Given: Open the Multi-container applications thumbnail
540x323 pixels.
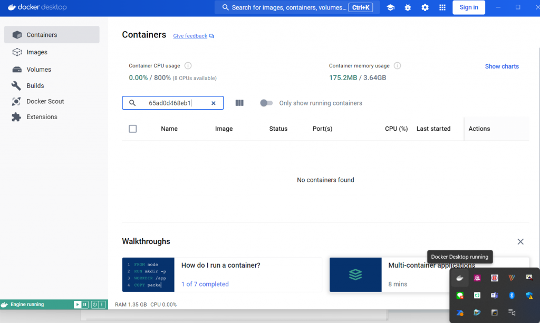Looking at the screenshot, I should 355,275.
